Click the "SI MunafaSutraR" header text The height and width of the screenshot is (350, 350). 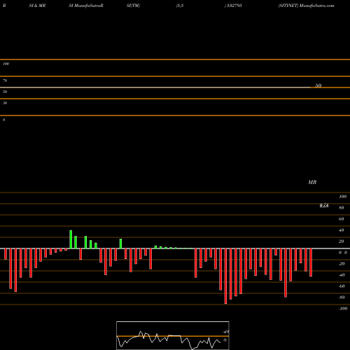86,6
